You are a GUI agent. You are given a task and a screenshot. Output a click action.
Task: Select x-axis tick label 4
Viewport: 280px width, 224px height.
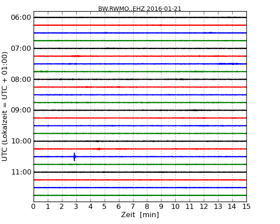[90, 206]
